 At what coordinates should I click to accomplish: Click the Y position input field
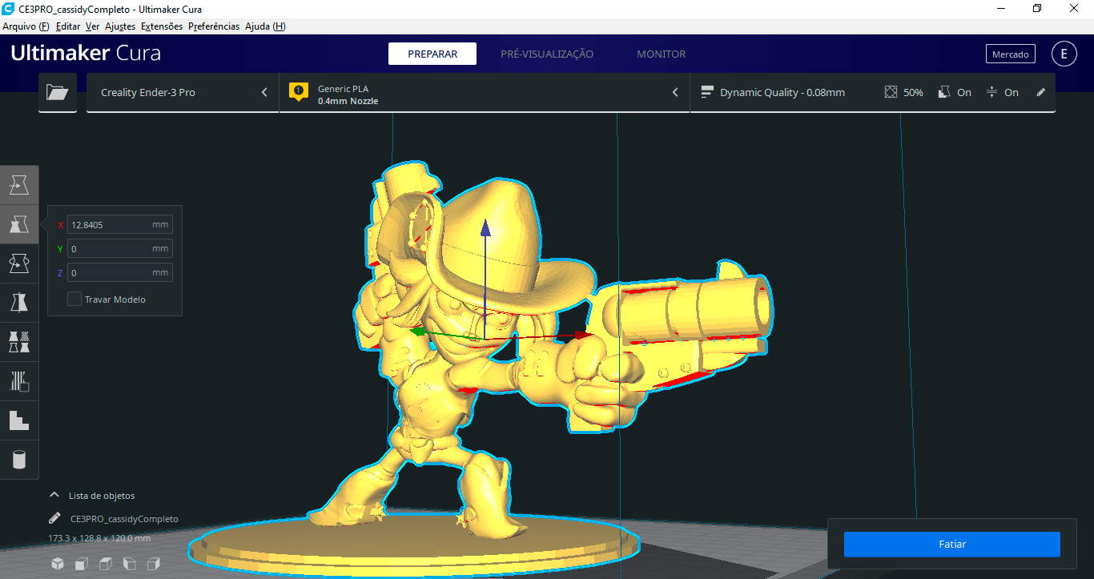point(120,249)
